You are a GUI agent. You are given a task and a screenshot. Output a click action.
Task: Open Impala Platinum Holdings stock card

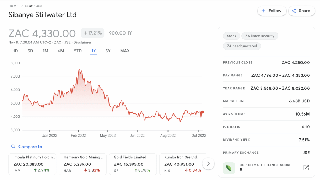click(32, 164)
